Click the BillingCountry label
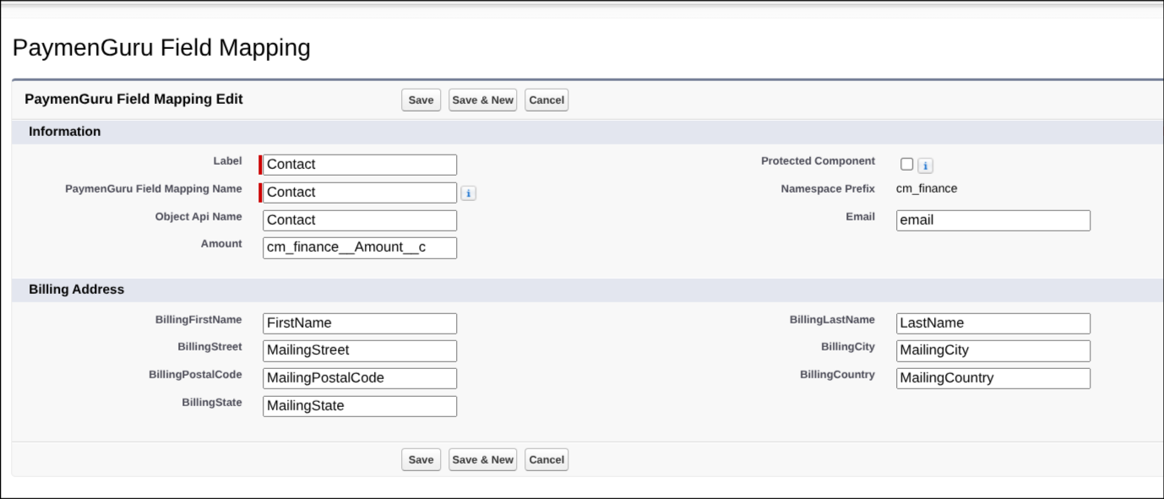The width and height of the screenshot is (1164, 499). [837, 375]
